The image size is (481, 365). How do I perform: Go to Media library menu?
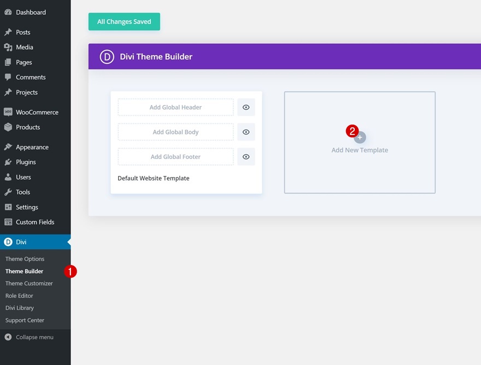[36, 47]
